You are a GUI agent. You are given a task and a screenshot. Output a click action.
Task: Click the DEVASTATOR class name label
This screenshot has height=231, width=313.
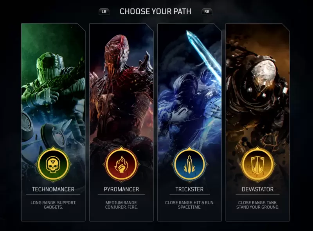[257, 189]
